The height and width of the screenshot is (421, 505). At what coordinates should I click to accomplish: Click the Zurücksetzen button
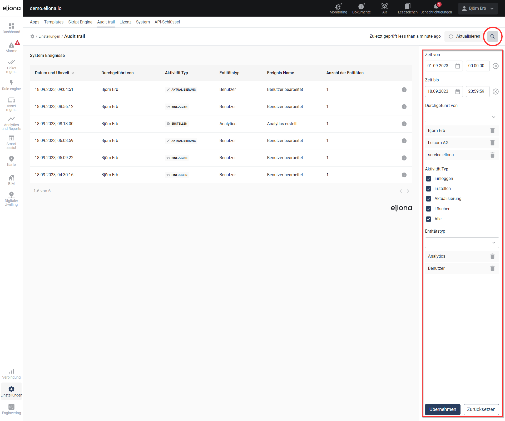click(x=481, y=409)
